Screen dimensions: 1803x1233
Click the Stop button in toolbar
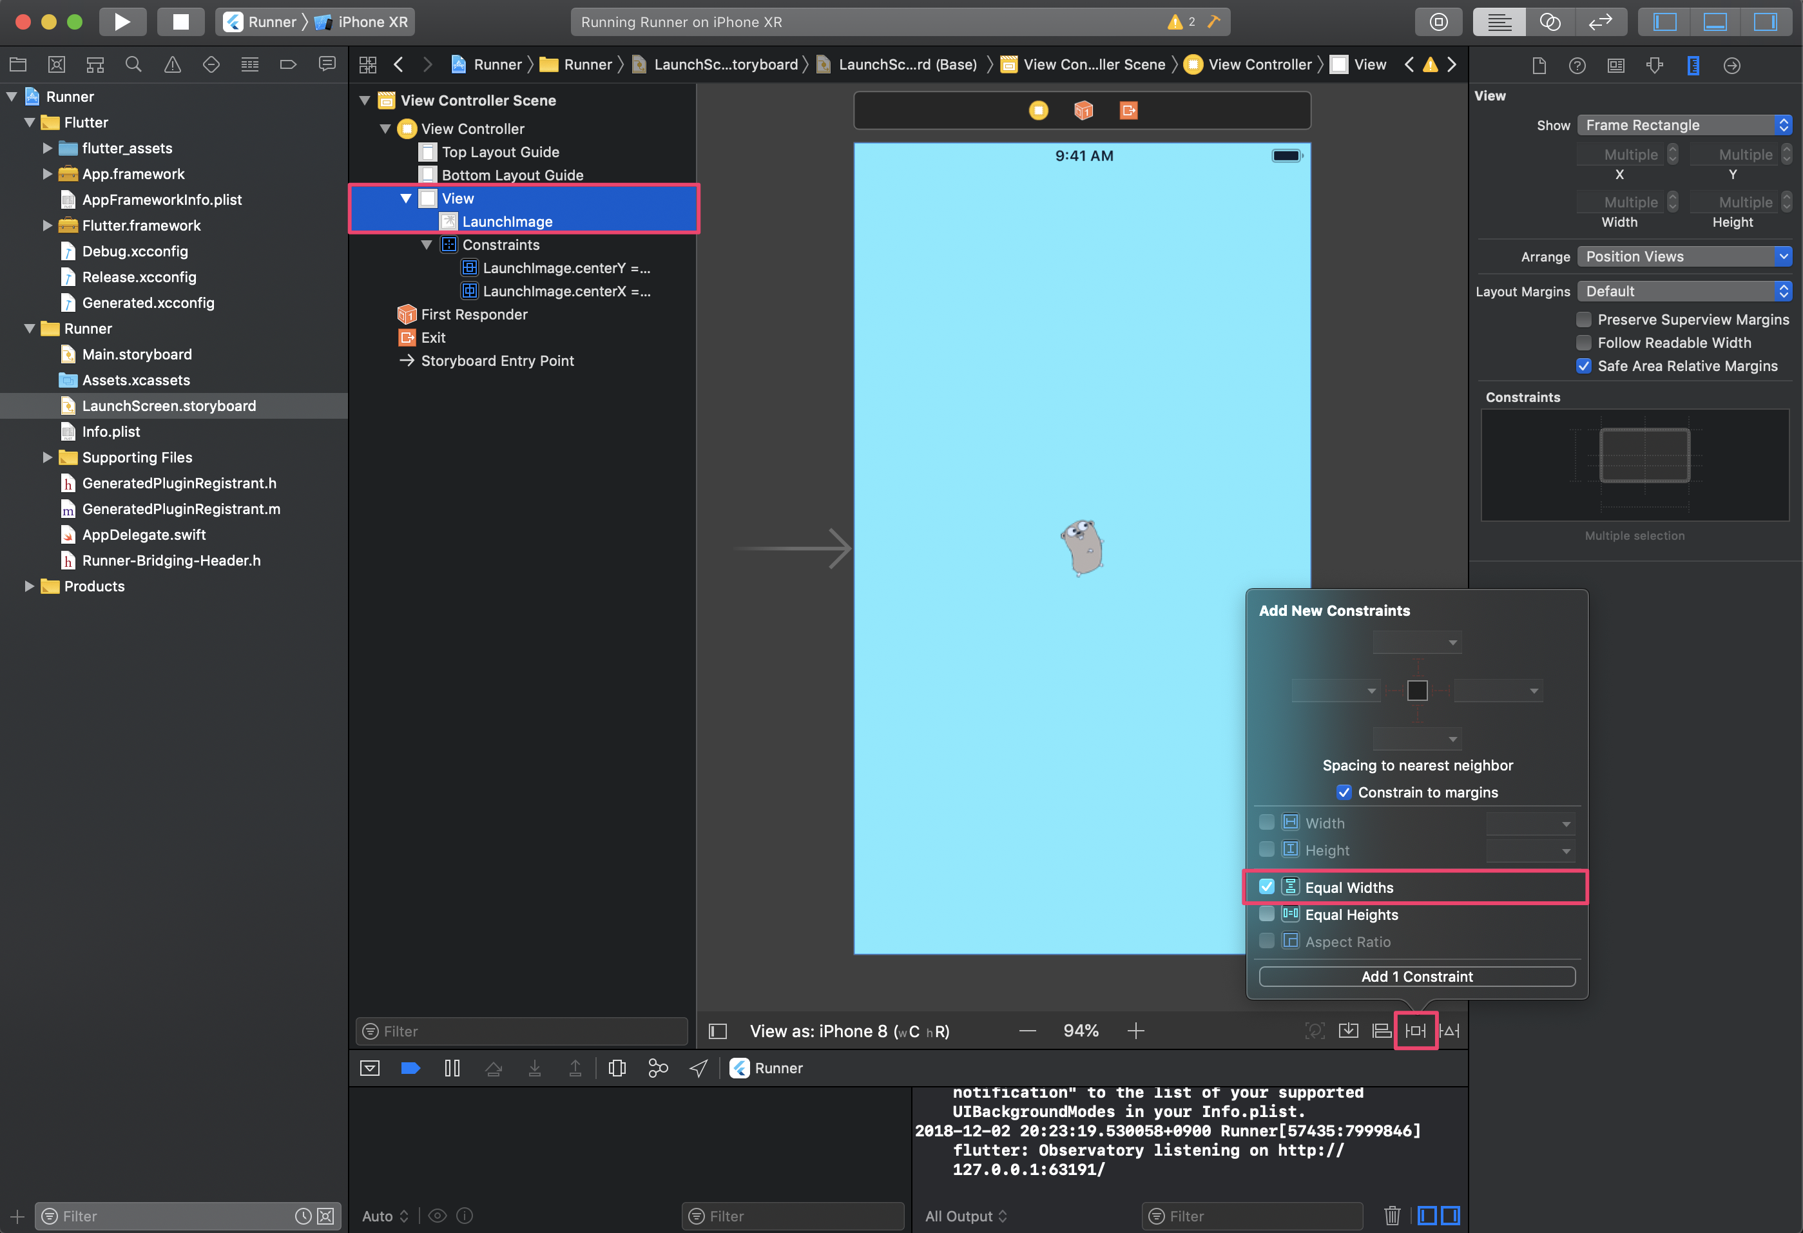click(180, 22)
